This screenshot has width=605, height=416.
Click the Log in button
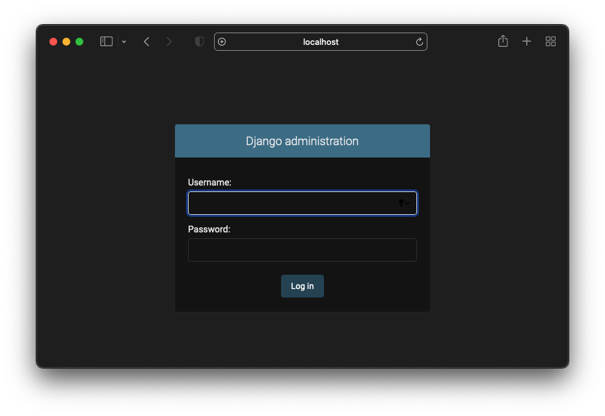tap(302, 286)
